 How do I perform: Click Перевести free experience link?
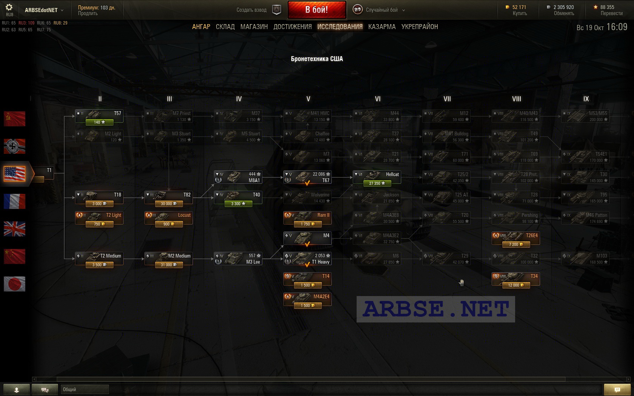point(611,14)
